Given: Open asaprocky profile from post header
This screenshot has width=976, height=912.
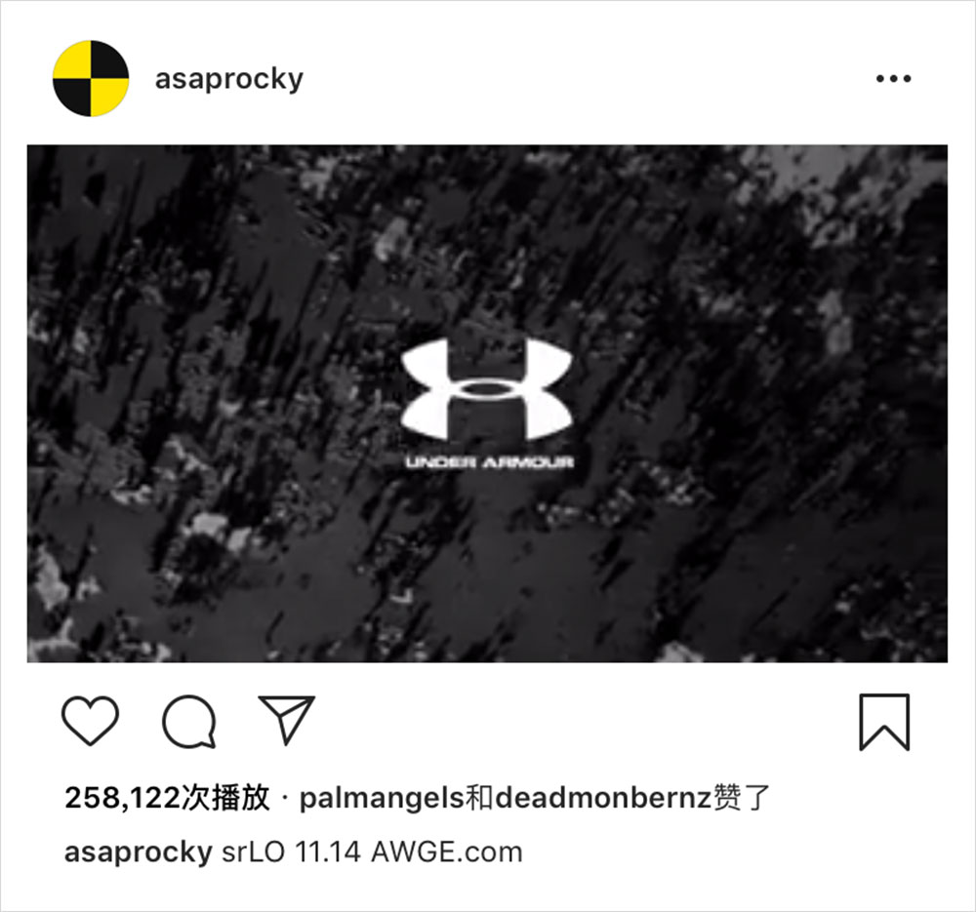Looking at the screenshot, I should tap(229, 79).
